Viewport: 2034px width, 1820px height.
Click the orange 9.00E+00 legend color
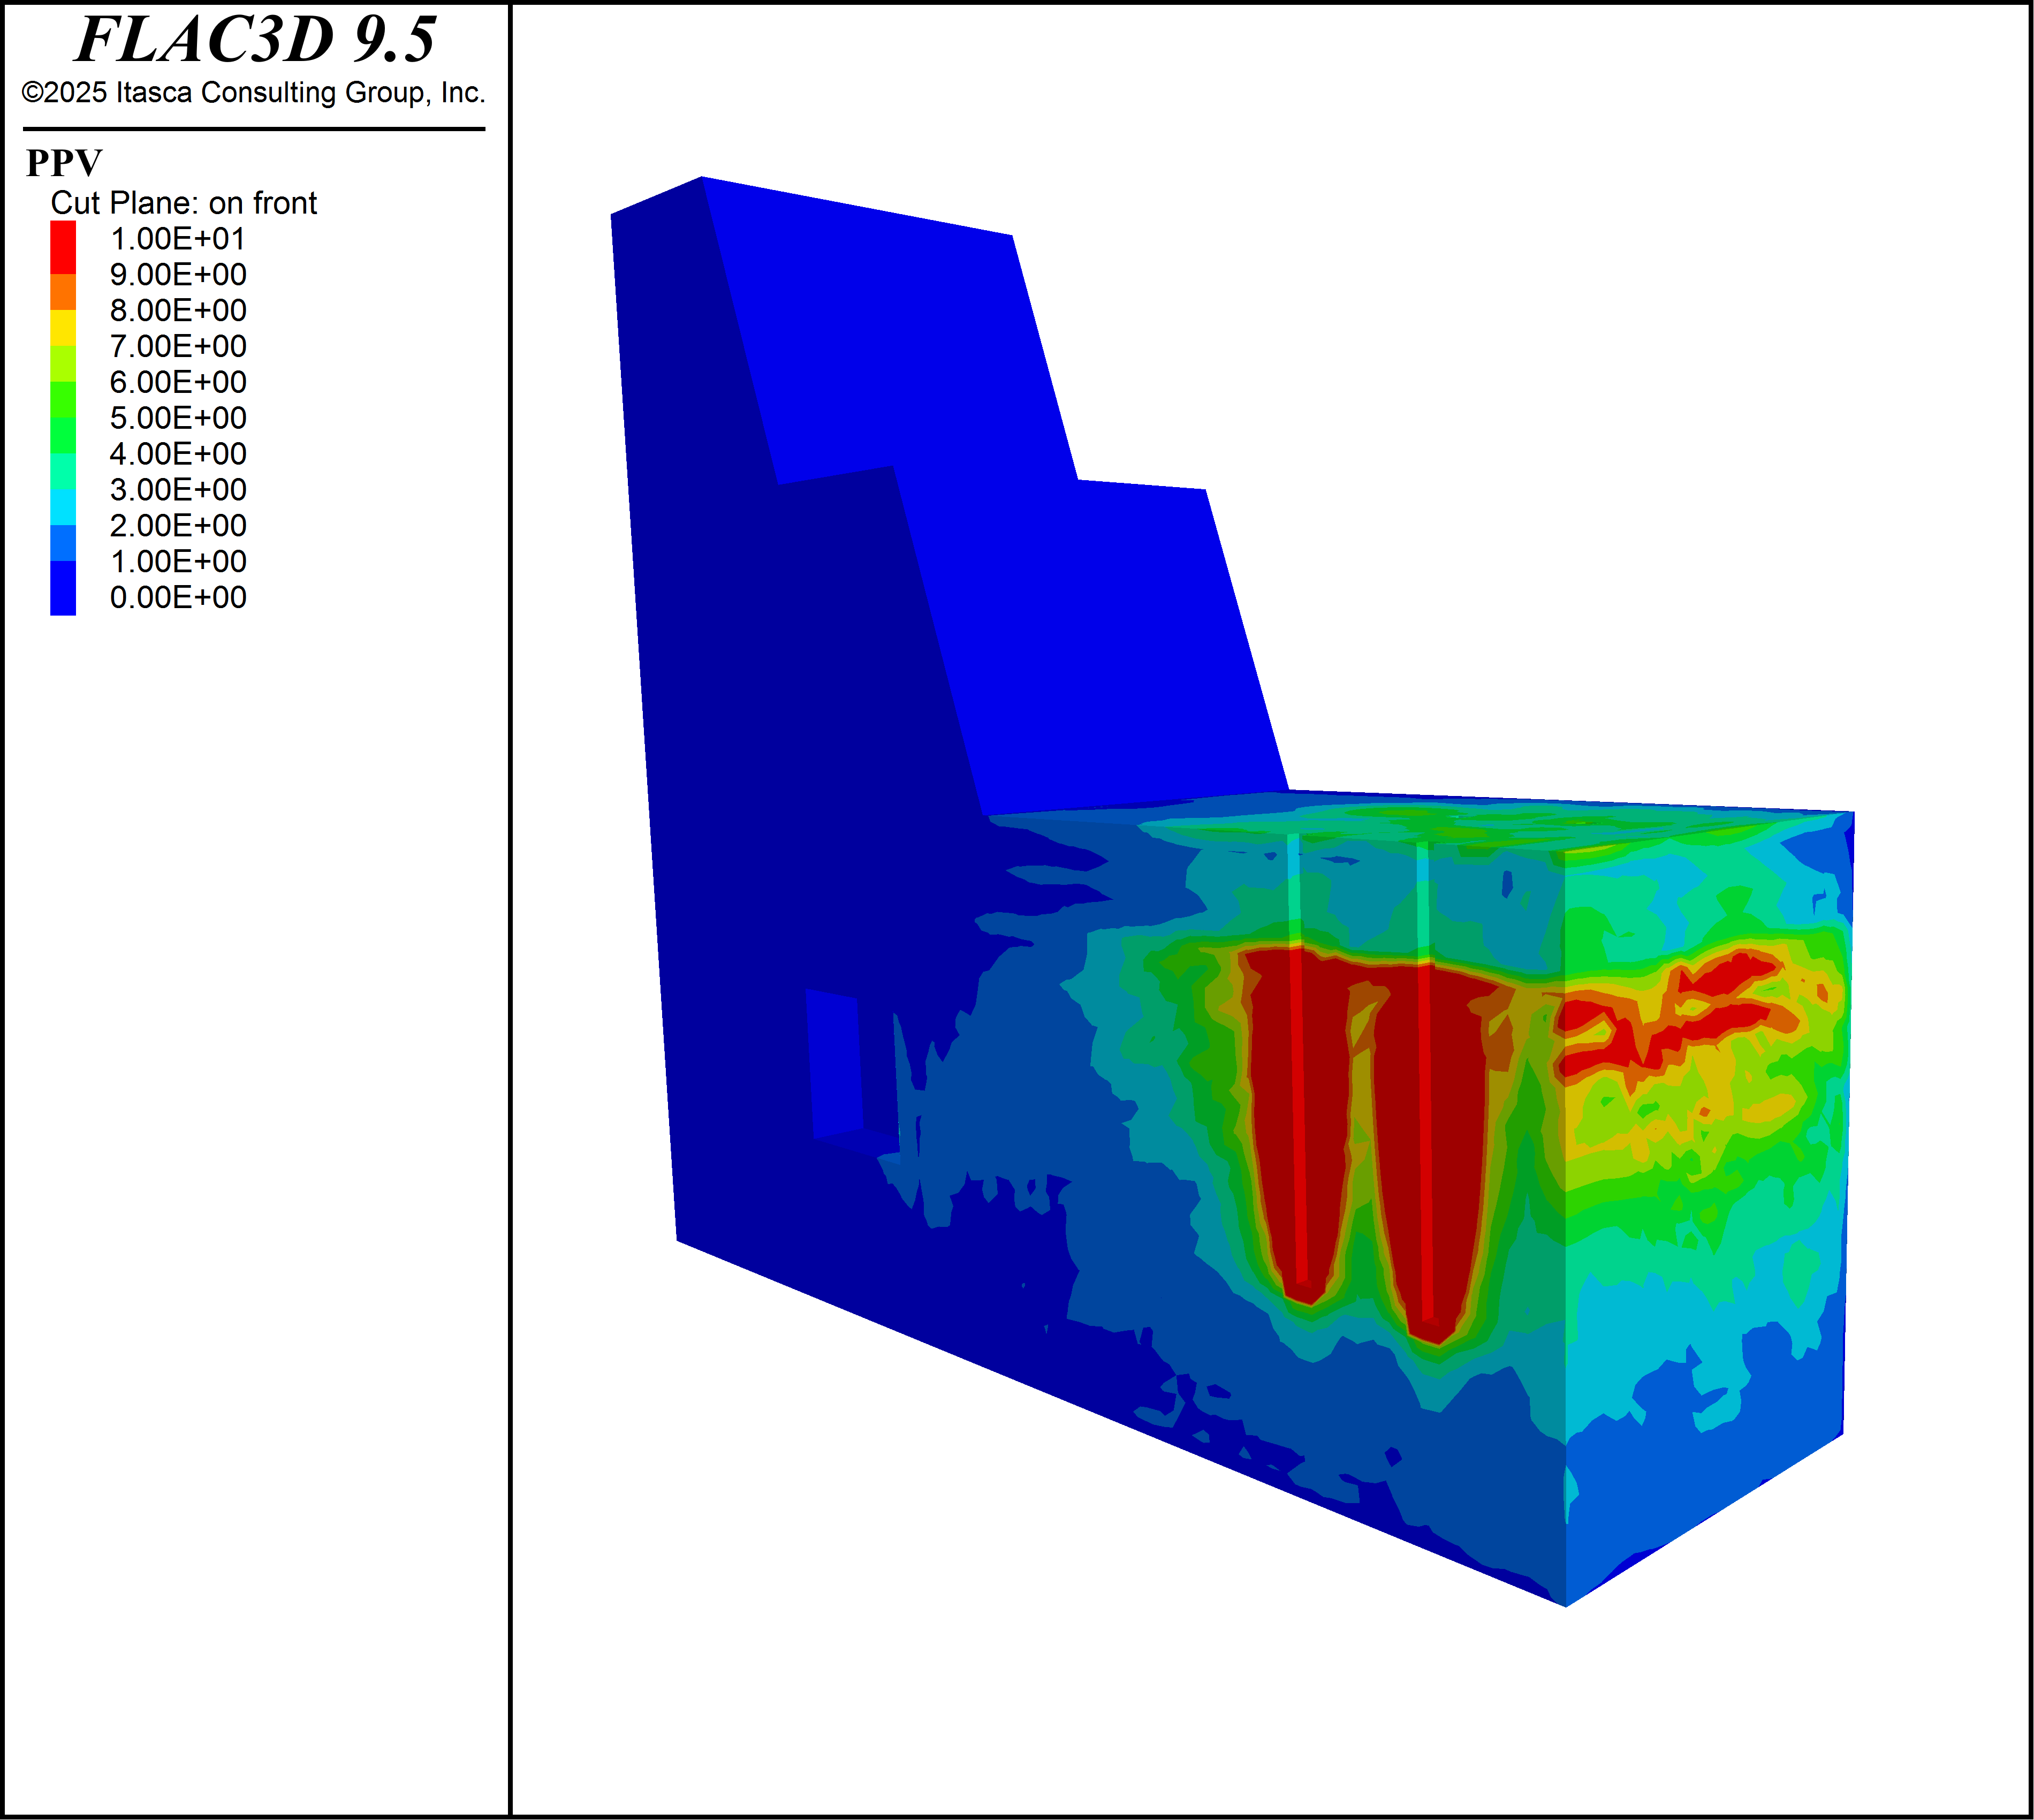[63, 291]
